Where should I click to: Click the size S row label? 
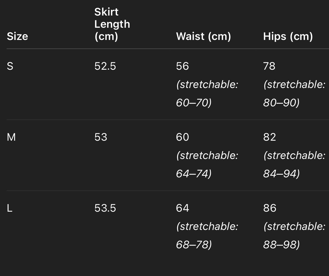[x=10, y=66]
